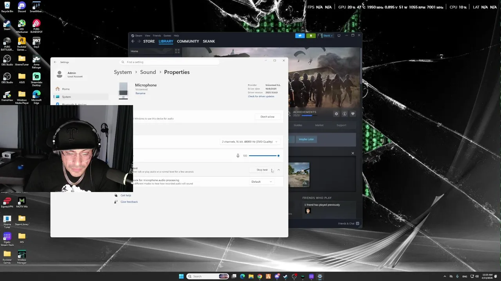Viewport: 501px width, 281px height.
Task: Open the Help menu in Steam
Action: 176,36
